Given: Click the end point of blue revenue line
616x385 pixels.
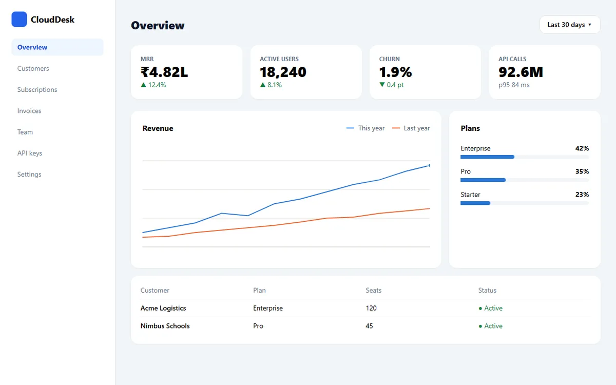Looking at the screenshot, I should (x=429, y=165).
